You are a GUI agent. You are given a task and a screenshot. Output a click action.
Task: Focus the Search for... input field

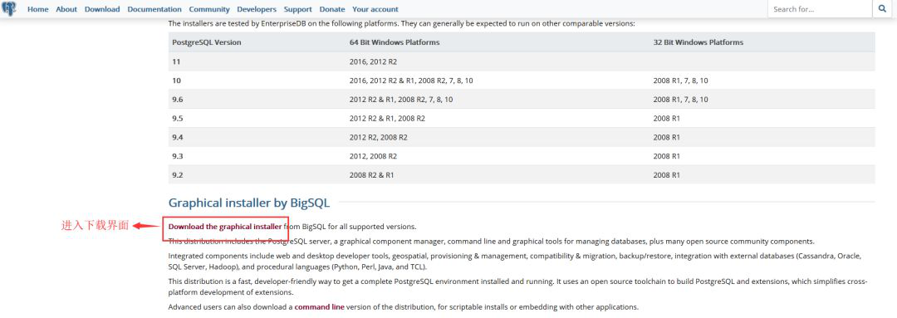click(820, 8)
